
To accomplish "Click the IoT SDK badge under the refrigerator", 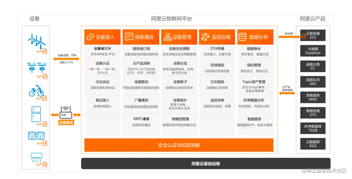I will (42, 124).
